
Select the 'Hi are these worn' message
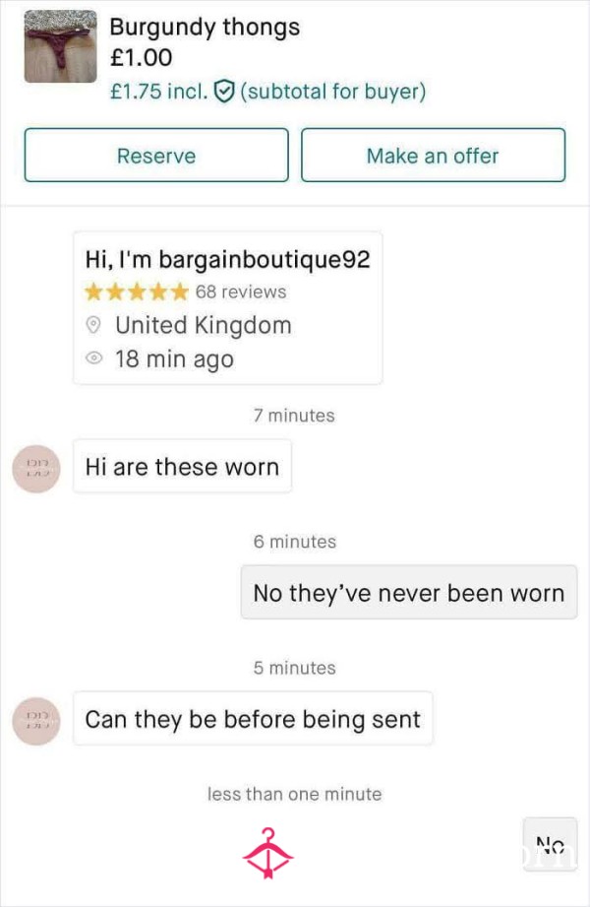[182, 466]
